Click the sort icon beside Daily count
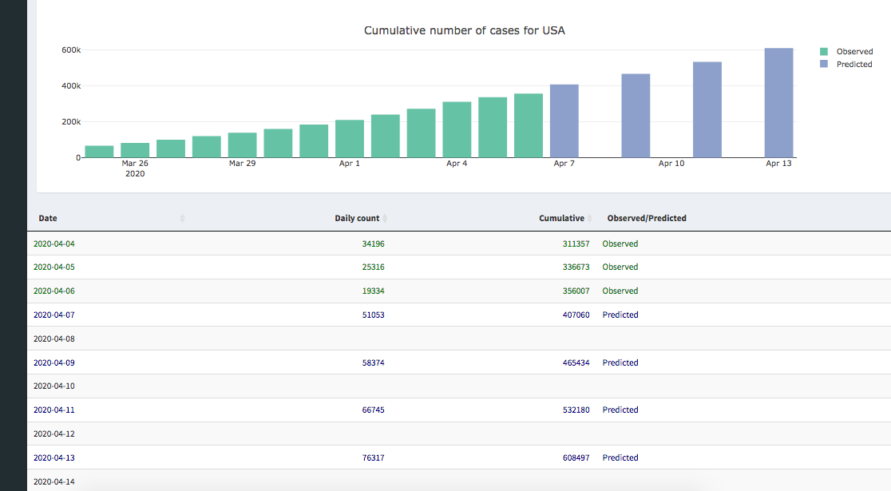Viewport: 891px width, 491px height. (x=385, y=218)
